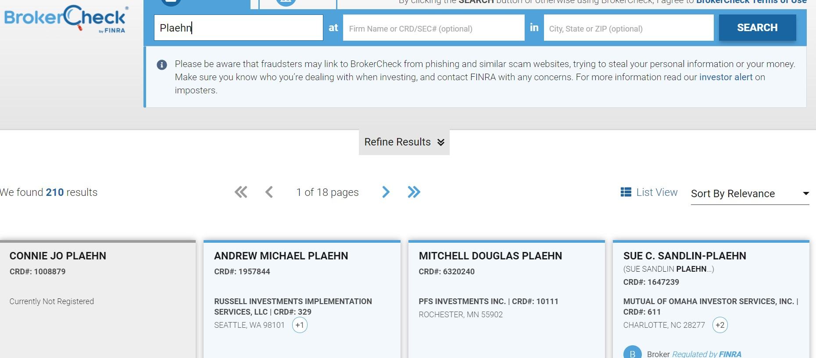Click CRD# 1008879 on Connie's card
816x358 pixels.
point(38,272)
